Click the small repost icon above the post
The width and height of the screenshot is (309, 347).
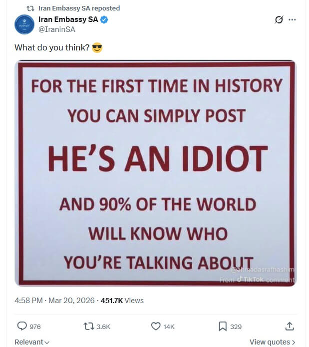pos(30,8)
